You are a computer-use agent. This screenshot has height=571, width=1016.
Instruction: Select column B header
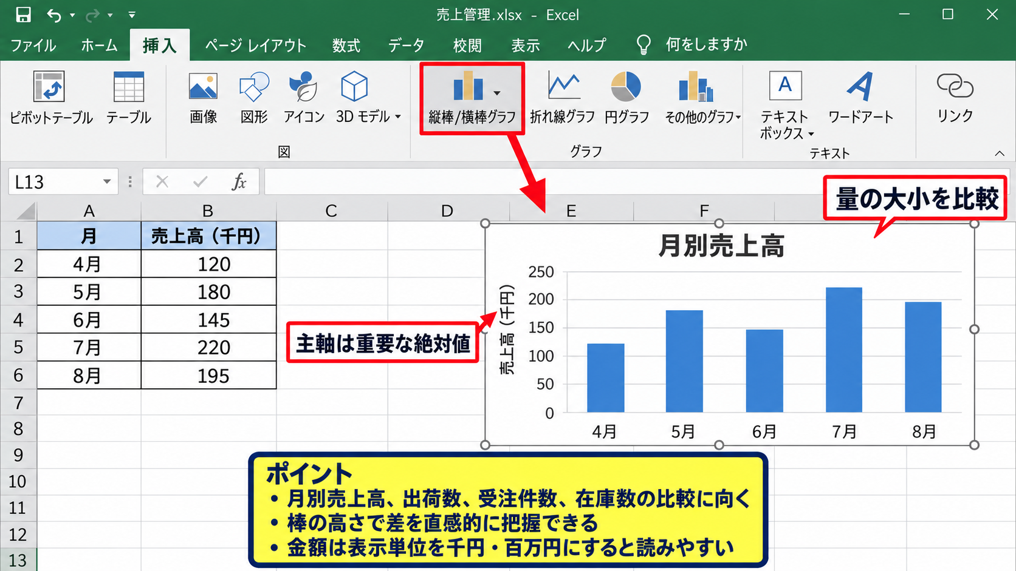pyautogui.click(x=208, y=211)
